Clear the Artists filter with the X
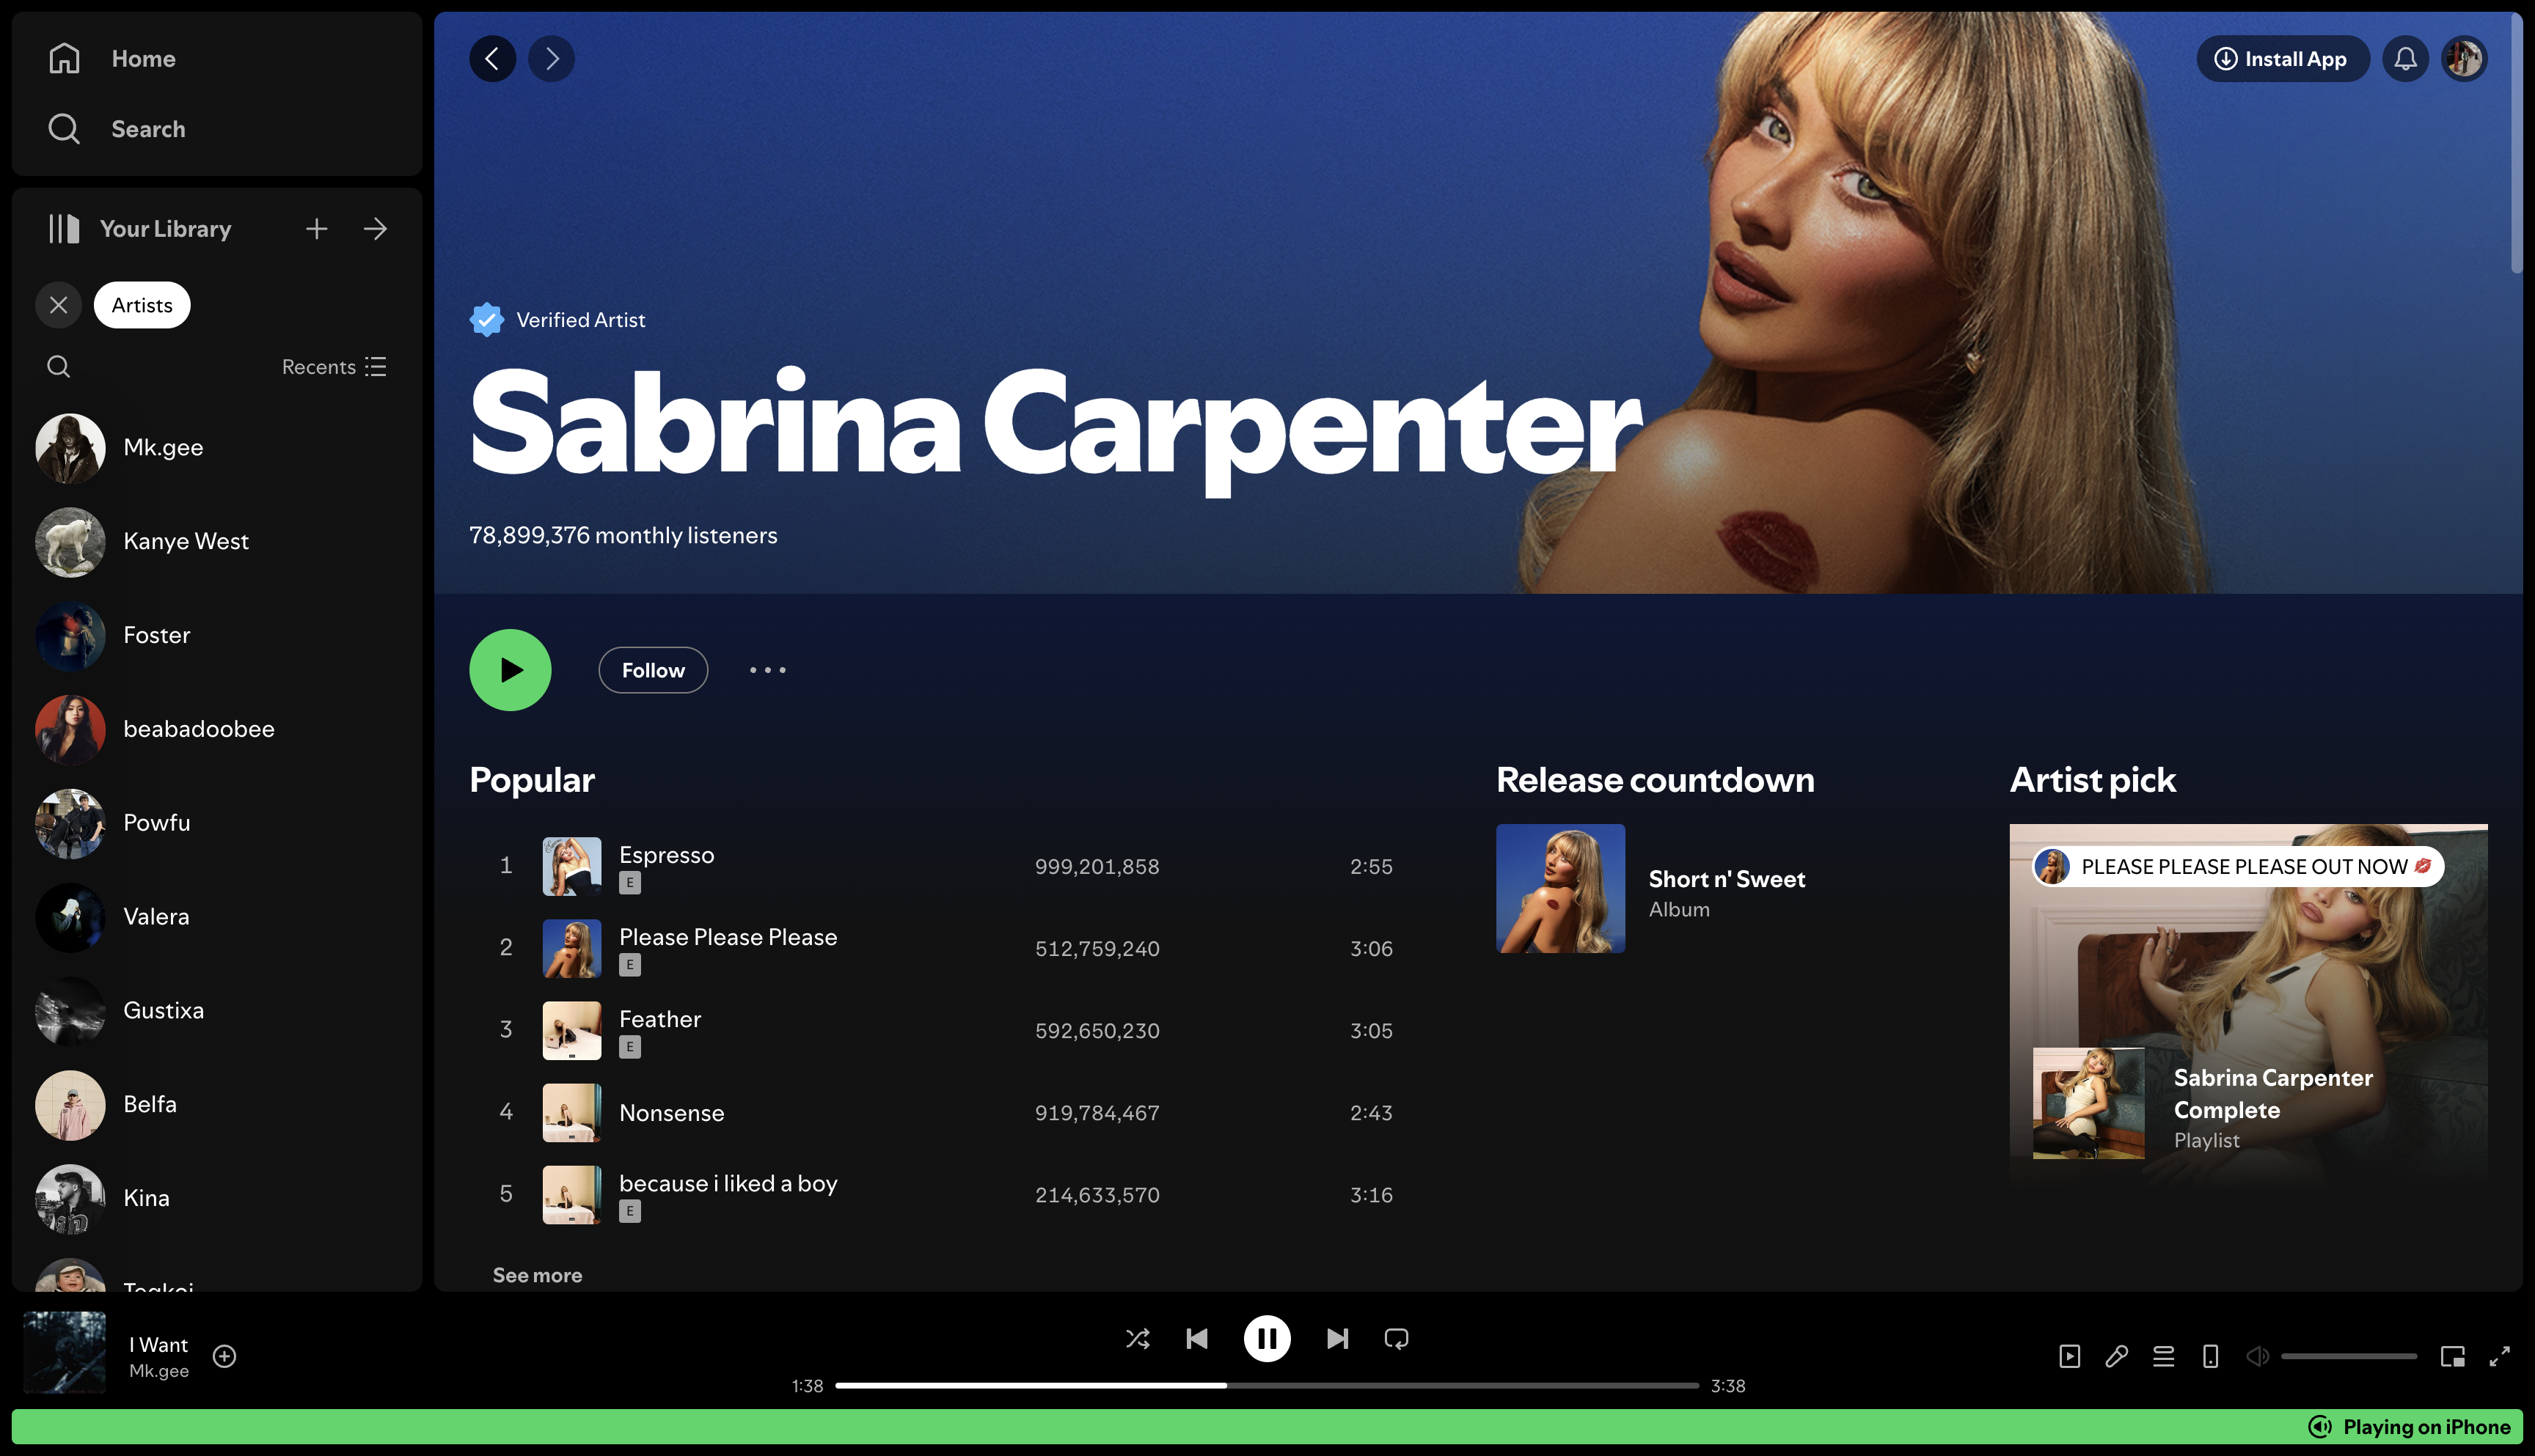The image size is (2535, 1456). (59, 305)
